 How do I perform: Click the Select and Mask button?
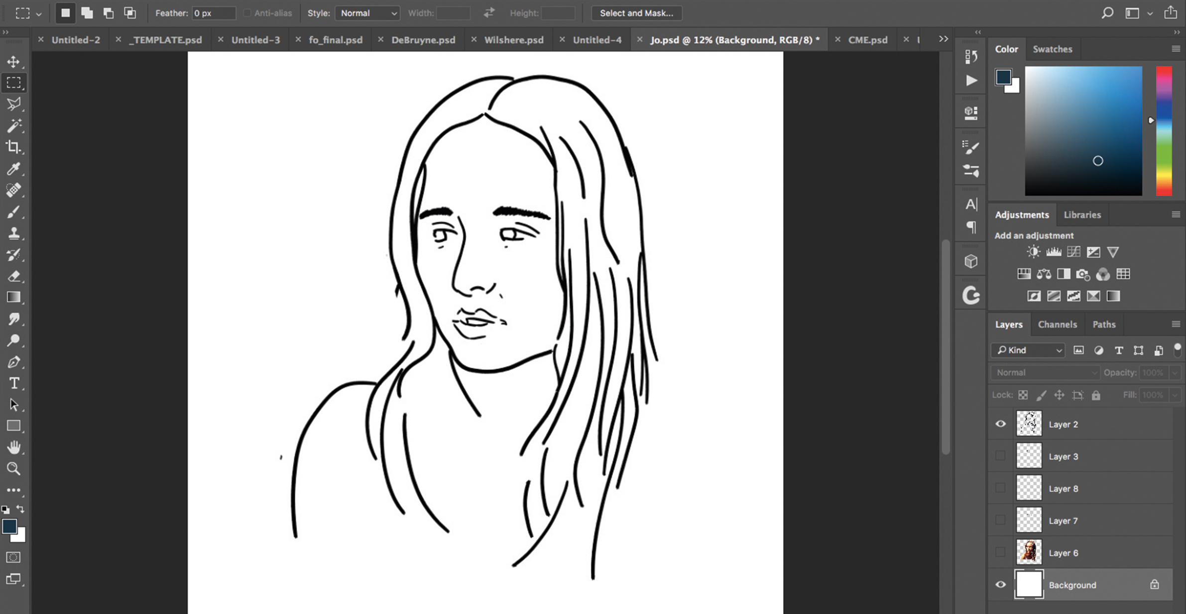pyautogui.click(x=637, y=12)
